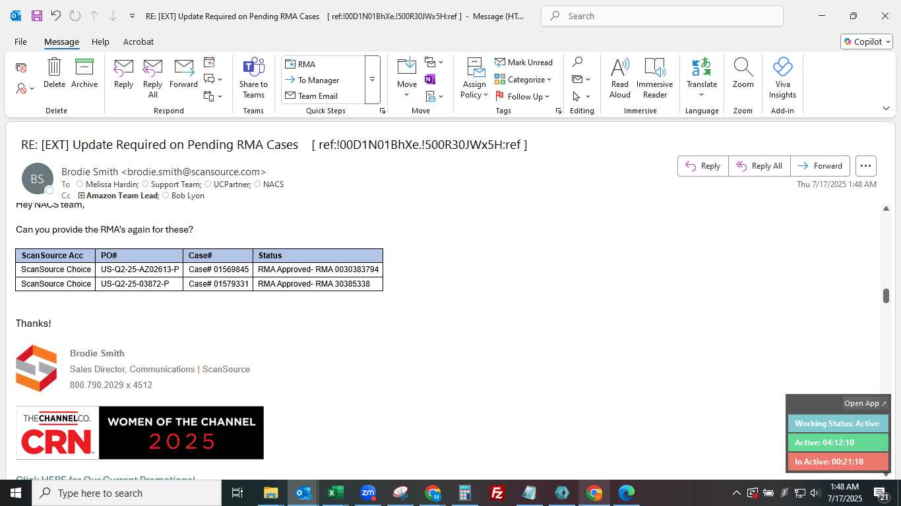Viewport: 901px width, 506px height.
Task: Open the File tab
Action: (20, 42)
